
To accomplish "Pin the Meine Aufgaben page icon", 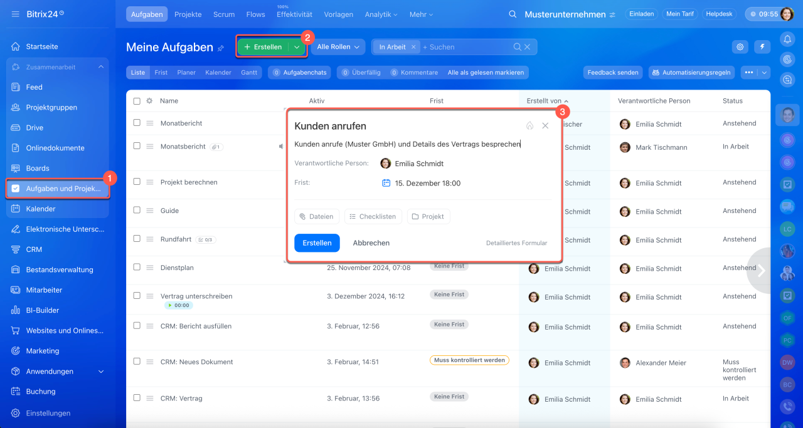I will [x=221, y=48].
